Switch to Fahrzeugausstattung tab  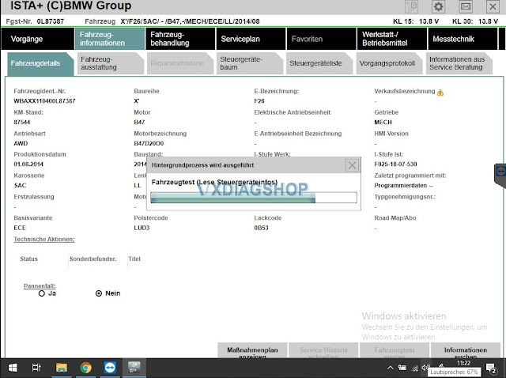click(111, 63)
